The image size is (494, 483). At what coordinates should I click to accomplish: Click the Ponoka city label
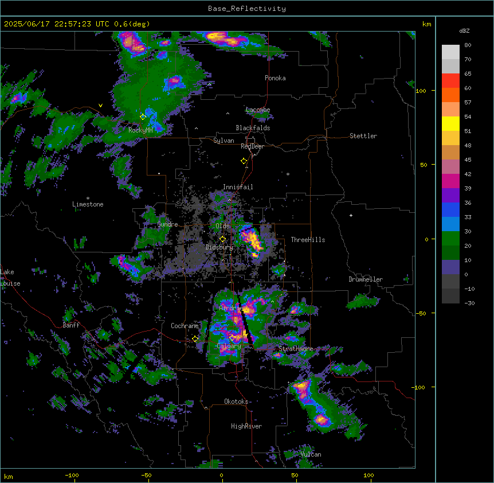[275, 78]
